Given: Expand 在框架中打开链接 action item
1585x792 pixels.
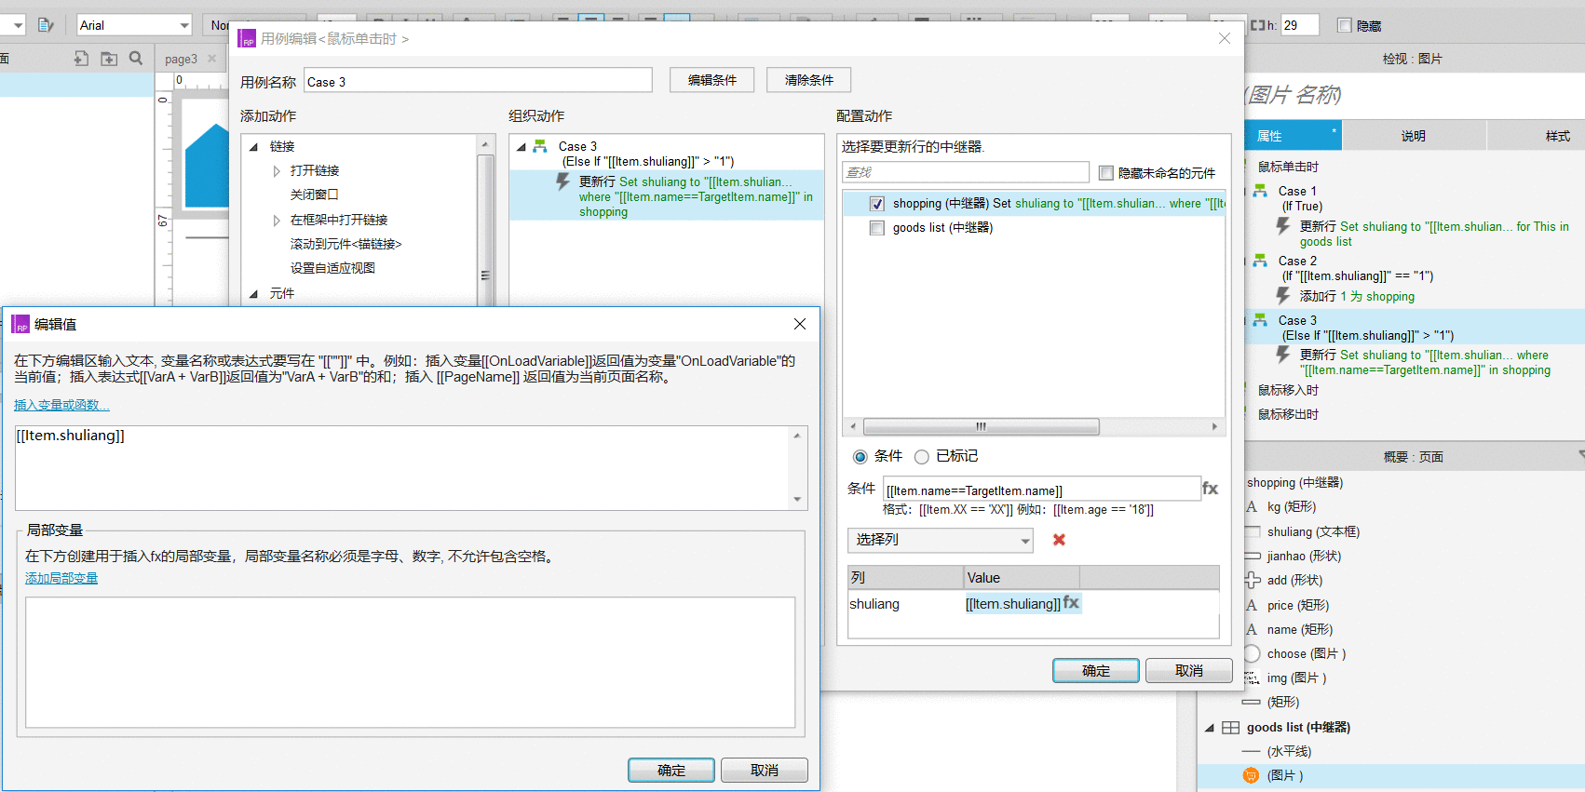Looking at the screenshot, I should pyautogui.click(x=277, y=221).
